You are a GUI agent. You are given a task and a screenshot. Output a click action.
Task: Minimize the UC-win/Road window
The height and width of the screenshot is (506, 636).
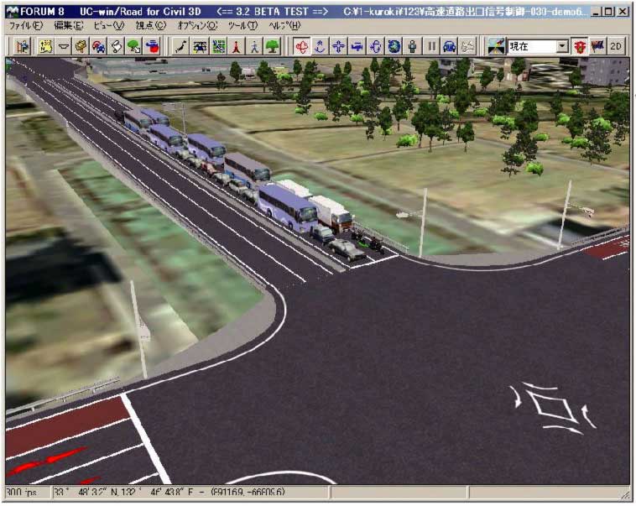coord(596,12)
